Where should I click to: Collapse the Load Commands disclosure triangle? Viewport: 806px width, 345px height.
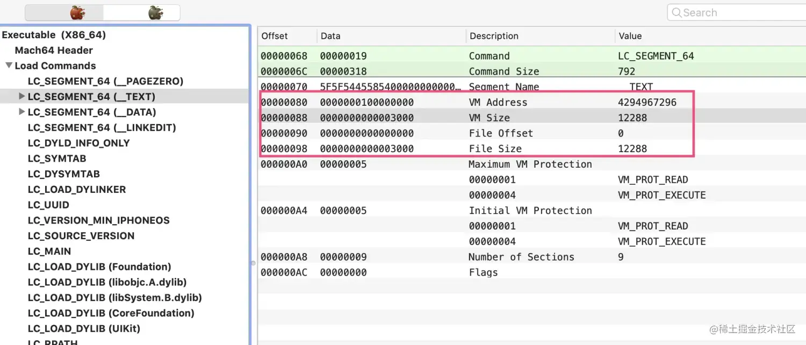click(x=9, y=66)
